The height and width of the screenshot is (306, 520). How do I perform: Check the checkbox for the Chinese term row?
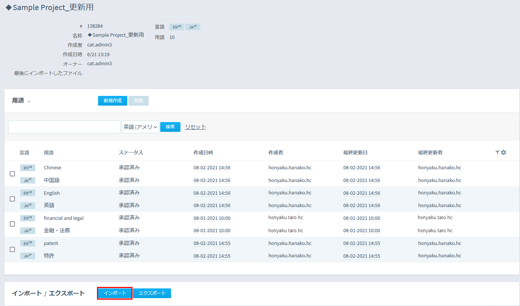(x=12, y=174)
